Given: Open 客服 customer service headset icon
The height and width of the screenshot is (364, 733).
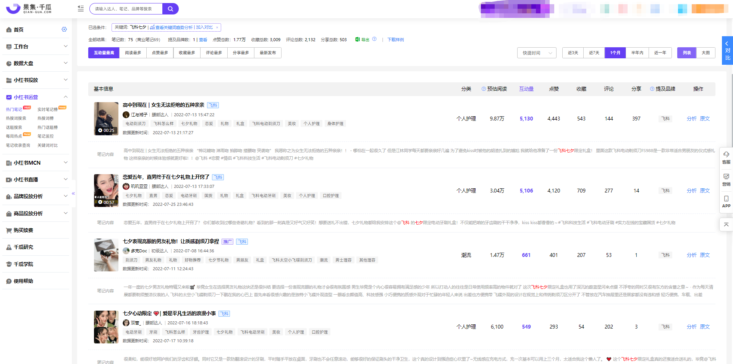Looking at the screenshot, I should (726, 154).
